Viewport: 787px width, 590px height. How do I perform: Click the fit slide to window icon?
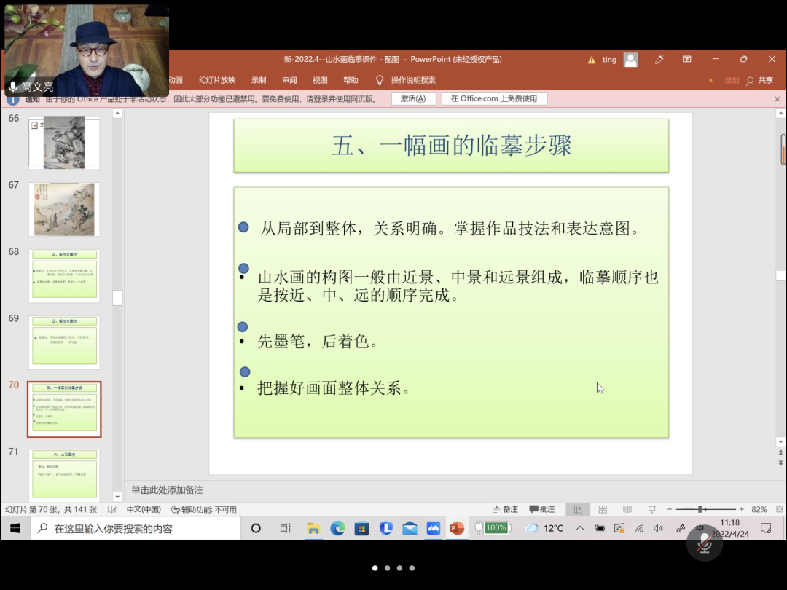[780, 509]
